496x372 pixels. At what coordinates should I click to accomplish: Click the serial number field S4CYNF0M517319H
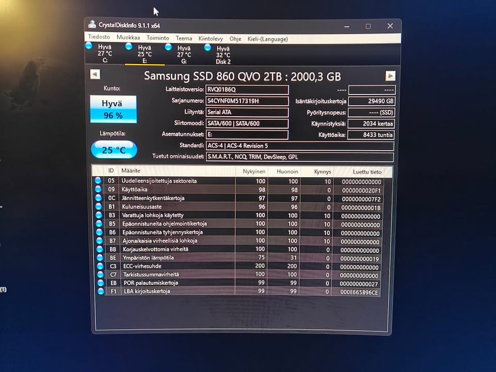(x=247, y=101)
